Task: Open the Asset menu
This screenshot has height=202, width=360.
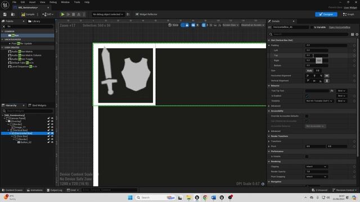Action: pyautogui.click(x=33, y=2)
